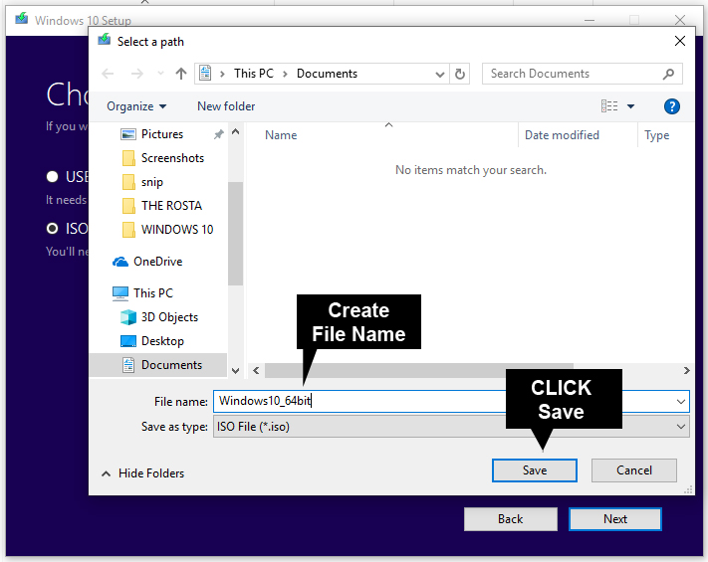Click the Screenshots folder icon

(x=128, y=158)
